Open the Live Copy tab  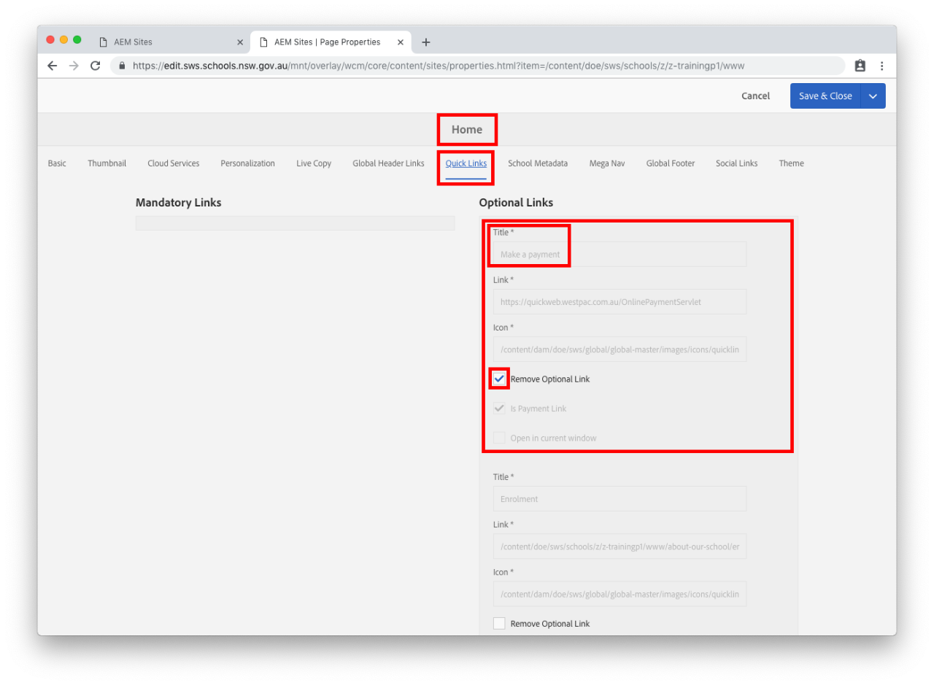pyautogui.click(x=314, y=163)
